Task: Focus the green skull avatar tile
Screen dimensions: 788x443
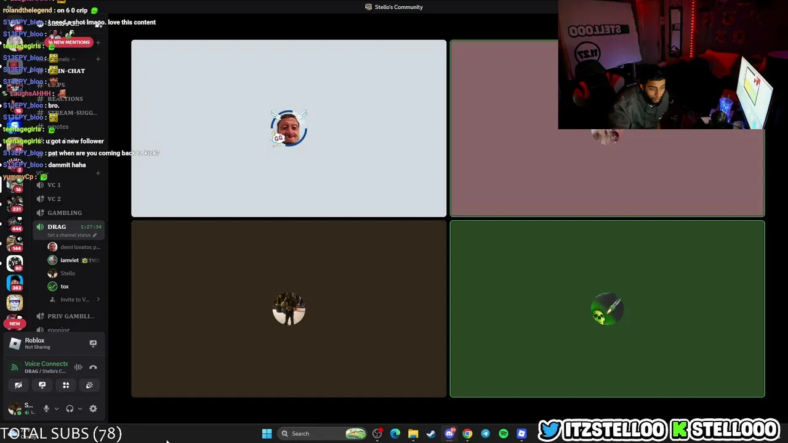Action: coord(607,309)
